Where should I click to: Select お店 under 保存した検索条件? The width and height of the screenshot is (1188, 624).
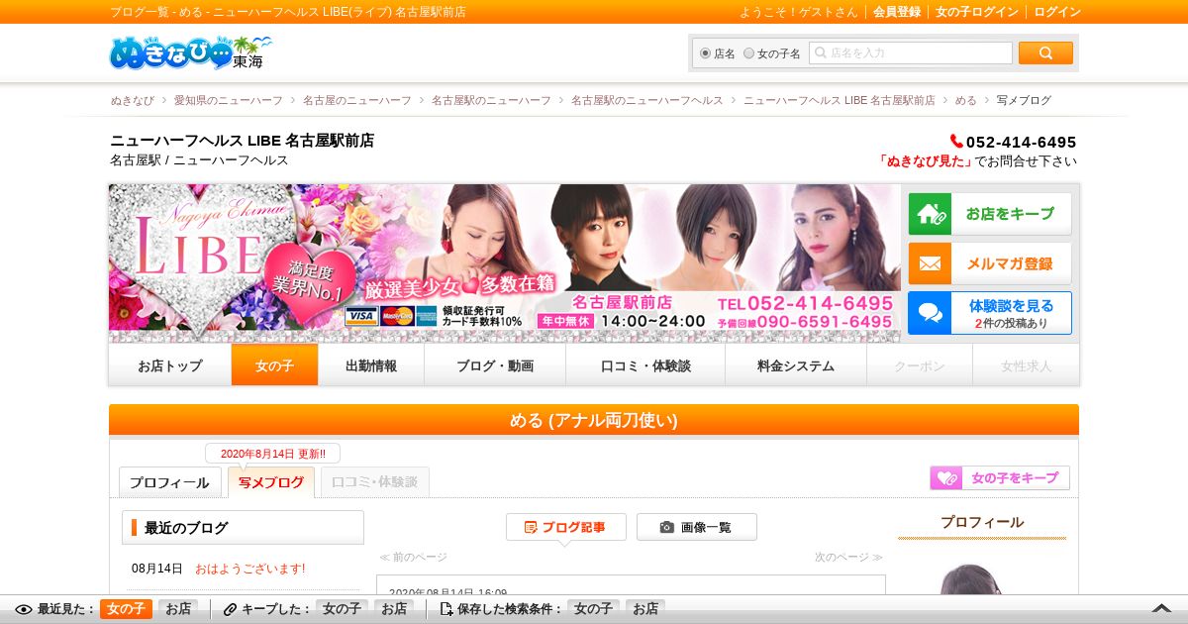[x=645, y=609]
